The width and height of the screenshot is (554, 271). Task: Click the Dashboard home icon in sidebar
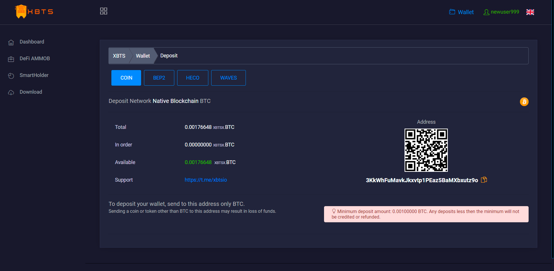(11, 42)
